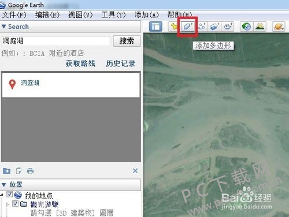289x217 pixels.
Task: Toggle the sidebar panel button
Action: 155,27
